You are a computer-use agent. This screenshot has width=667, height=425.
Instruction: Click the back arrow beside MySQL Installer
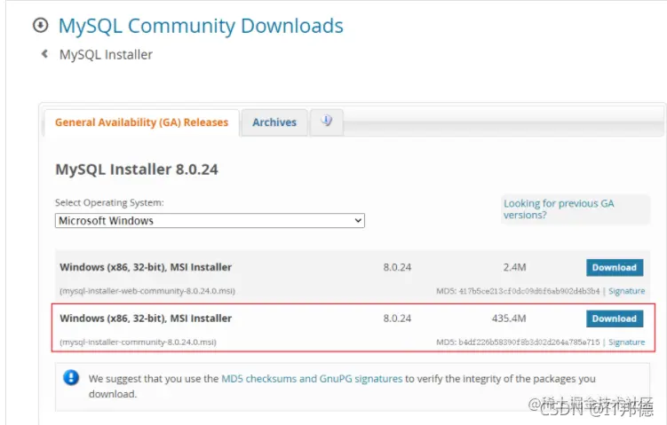[x=44, y=54]
